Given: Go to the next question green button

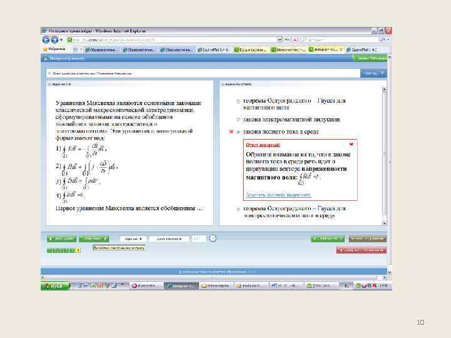Looking at the screenshot, I should 94,238.
